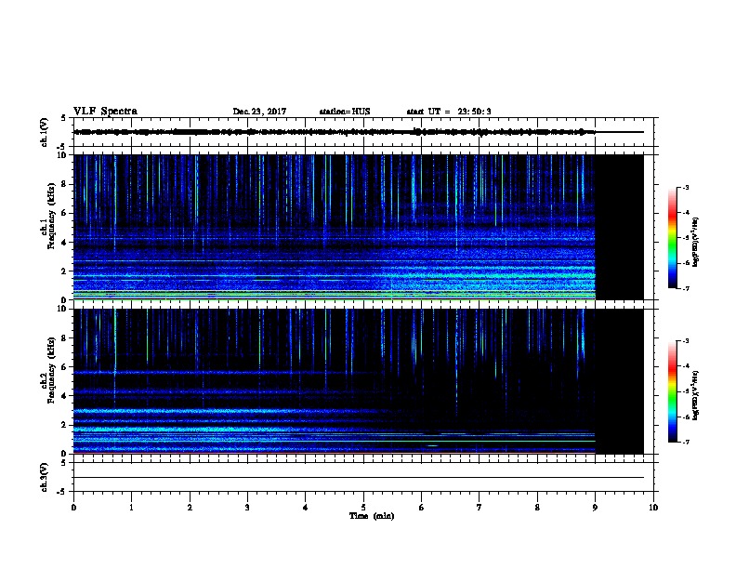736x569 pixels.
Task: Click the ch.2 color bar log(PSD) label
Action: [x=696, y=396]
